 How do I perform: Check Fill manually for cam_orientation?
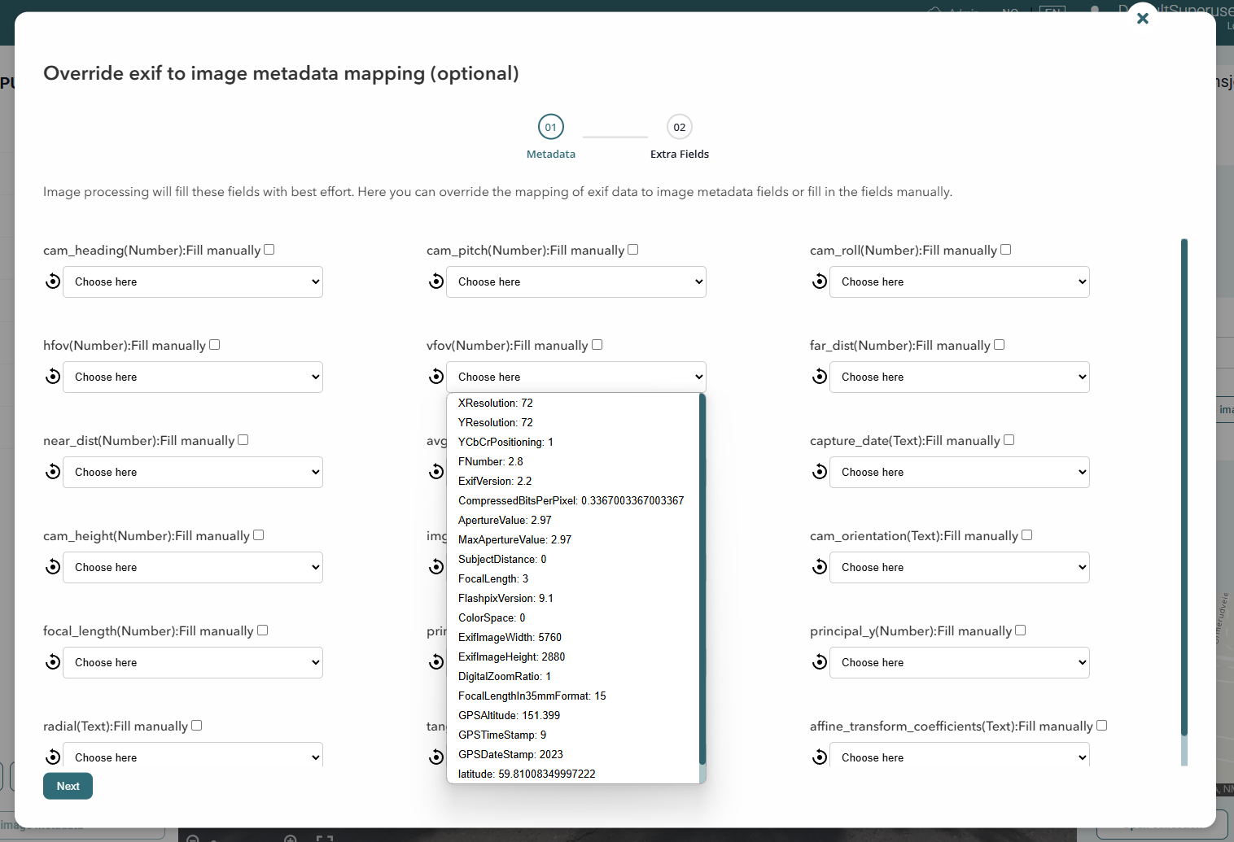[x=1026, y=535]
